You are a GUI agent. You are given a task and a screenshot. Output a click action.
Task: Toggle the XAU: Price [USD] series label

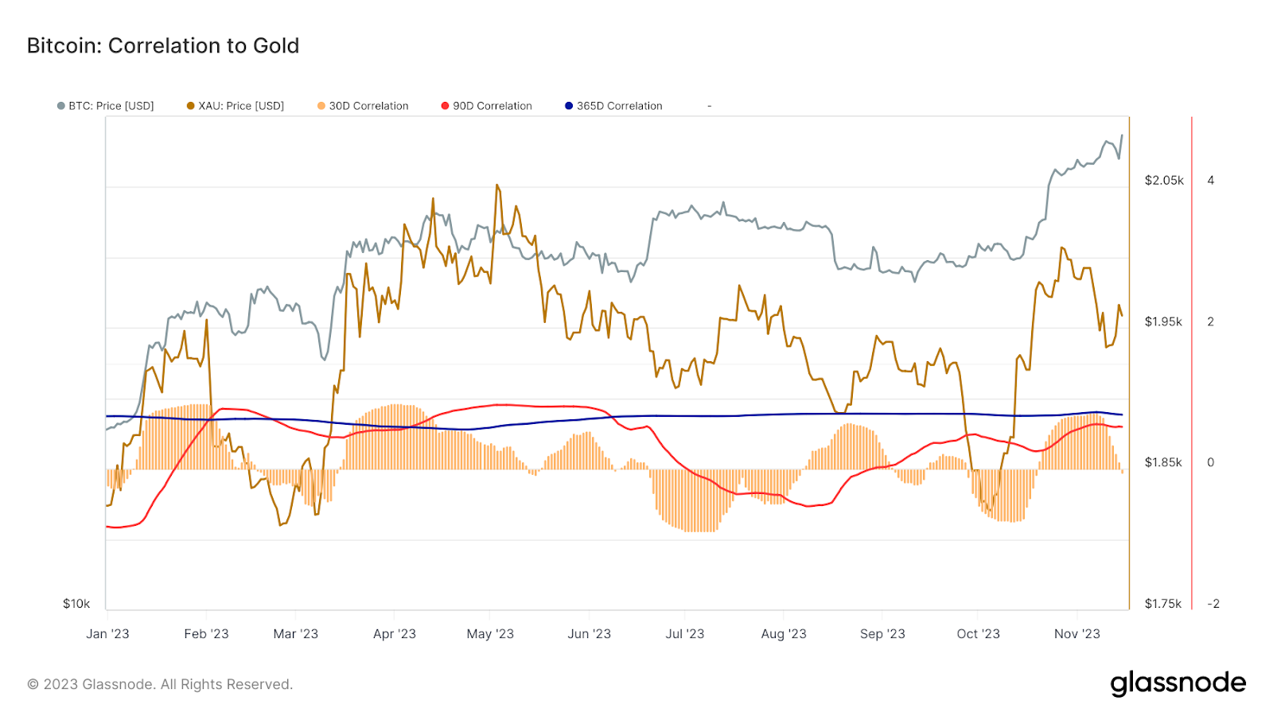pyautogui.click(x=241, y=106)
